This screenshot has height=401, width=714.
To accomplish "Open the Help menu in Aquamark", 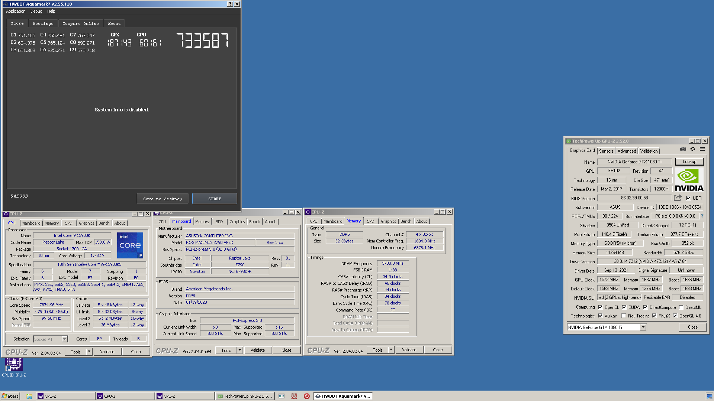I will [x=51, y=11].
